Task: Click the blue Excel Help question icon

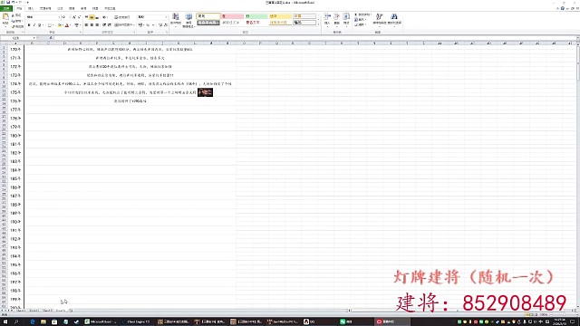Action: [563, 8]
